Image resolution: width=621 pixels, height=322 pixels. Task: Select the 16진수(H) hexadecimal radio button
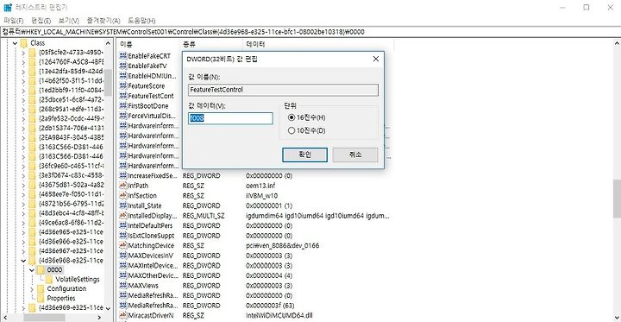[x=292, y=117]
